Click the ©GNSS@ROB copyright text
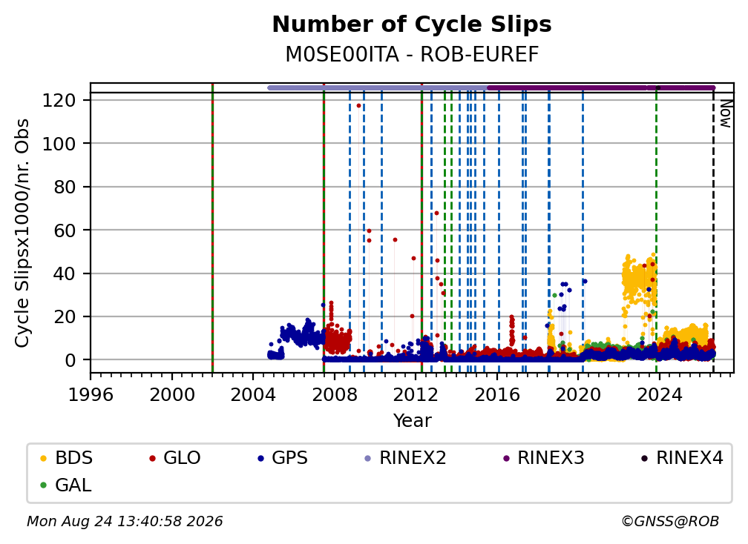748x544 pixels. pos(670,521)
